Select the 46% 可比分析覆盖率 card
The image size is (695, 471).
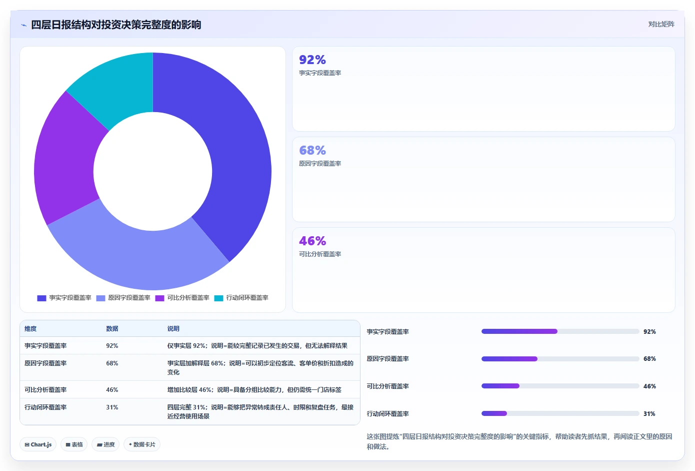click(x=483, y=270)
